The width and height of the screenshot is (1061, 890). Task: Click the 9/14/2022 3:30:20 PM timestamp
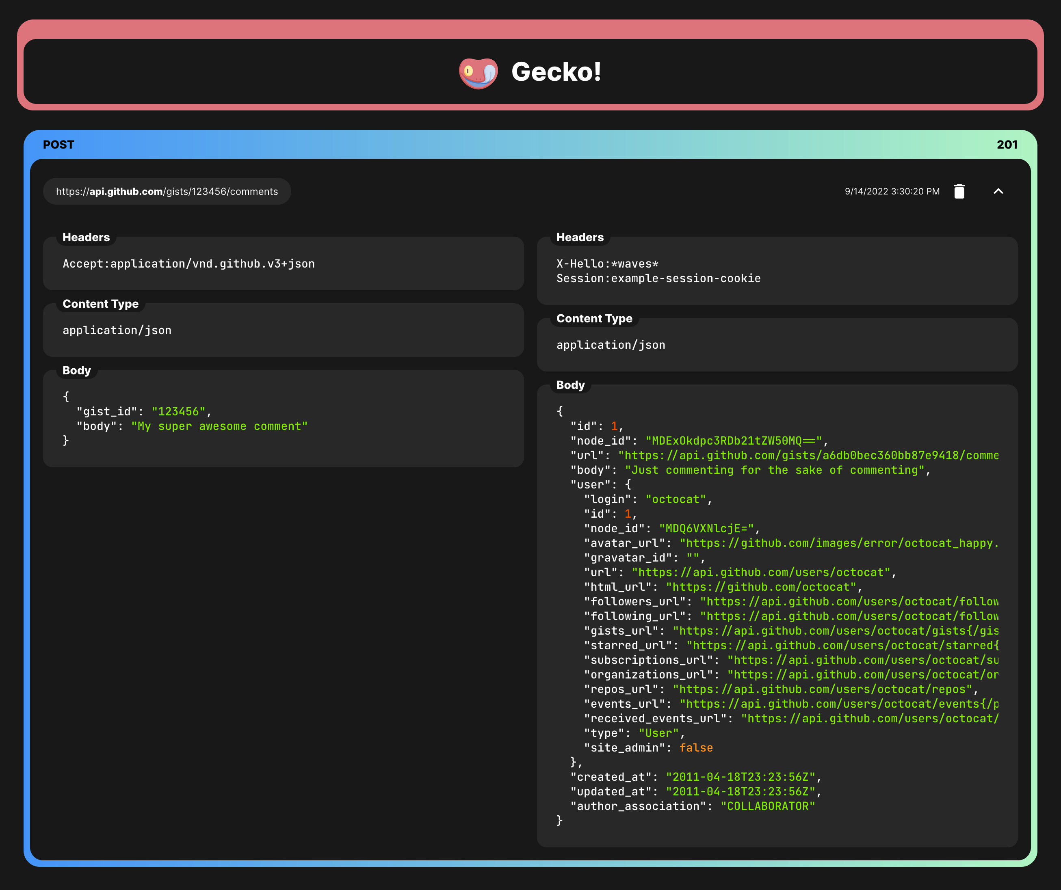tap(892, 191)
